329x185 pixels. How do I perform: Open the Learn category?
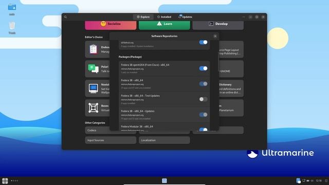pyautogui.click(x=164, y=25)
